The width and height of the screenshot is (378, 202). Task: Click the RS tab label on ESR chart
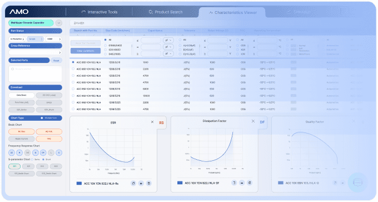click(x=161, y=123)
